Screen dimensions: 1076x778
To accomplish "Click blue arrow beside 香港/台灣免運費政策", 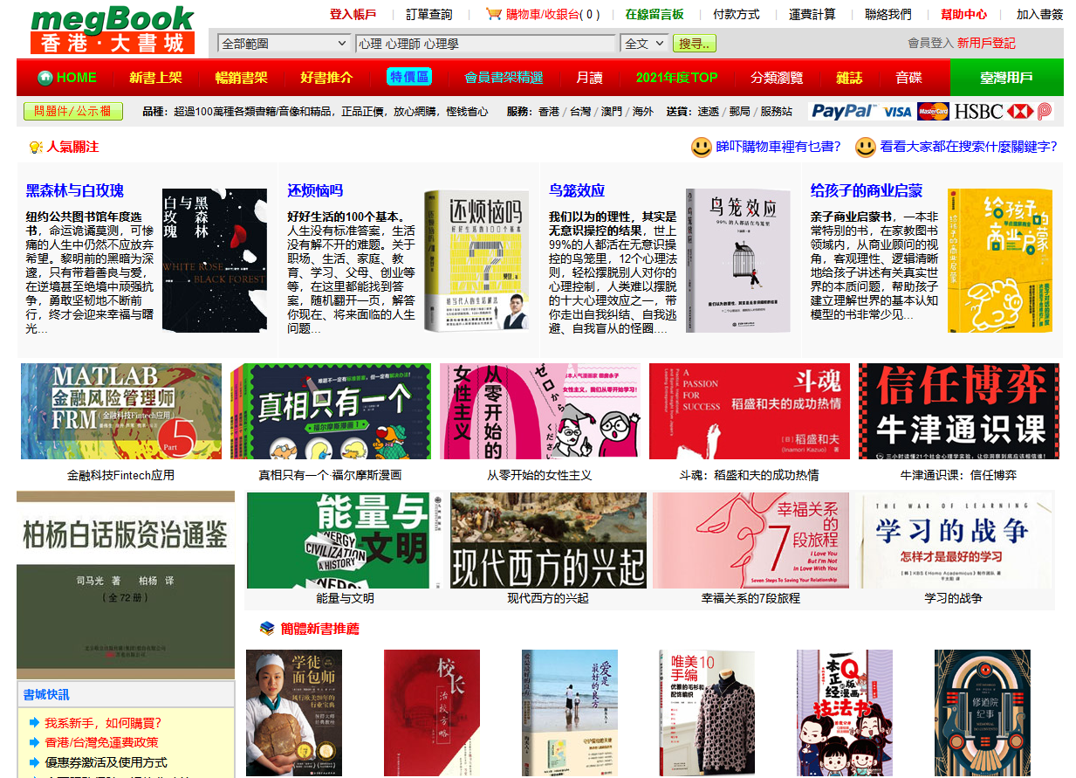I will tap(34, 742).
